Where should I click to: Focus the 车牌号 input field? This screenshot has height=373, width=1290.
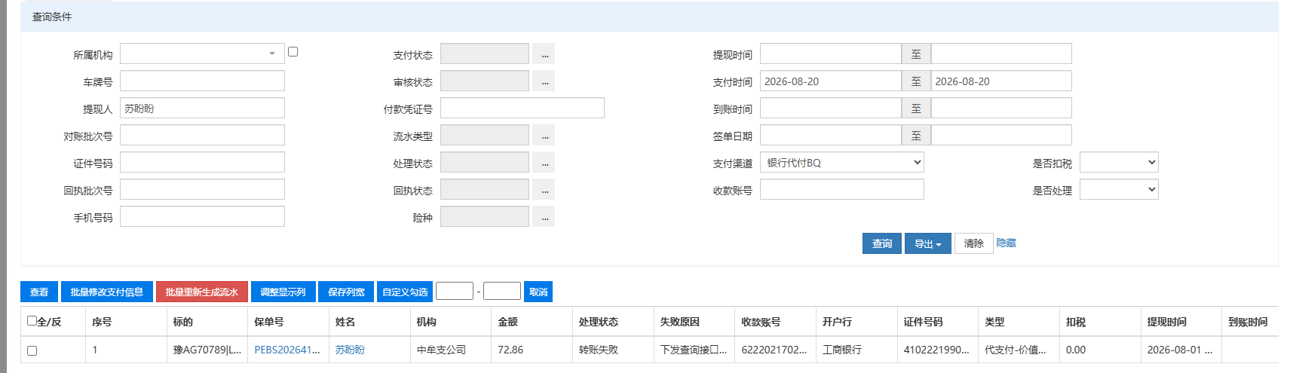pyautogui.click(x=202, y=81)
